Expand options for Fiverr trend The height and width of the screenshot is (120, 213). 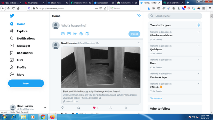(x=198, y=60)
